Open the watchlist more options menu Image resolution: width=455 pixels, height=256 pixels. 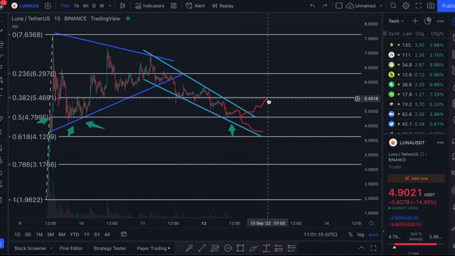tap(440, 21)
